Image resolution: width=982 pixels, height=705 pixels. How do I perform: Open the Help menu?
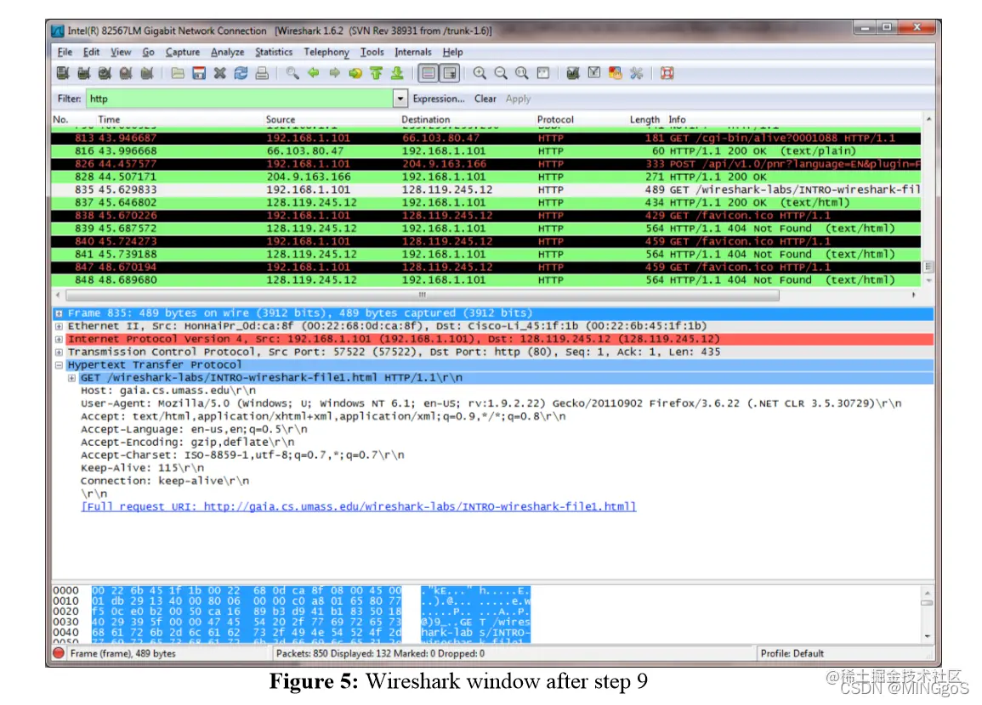click(453, 52)
